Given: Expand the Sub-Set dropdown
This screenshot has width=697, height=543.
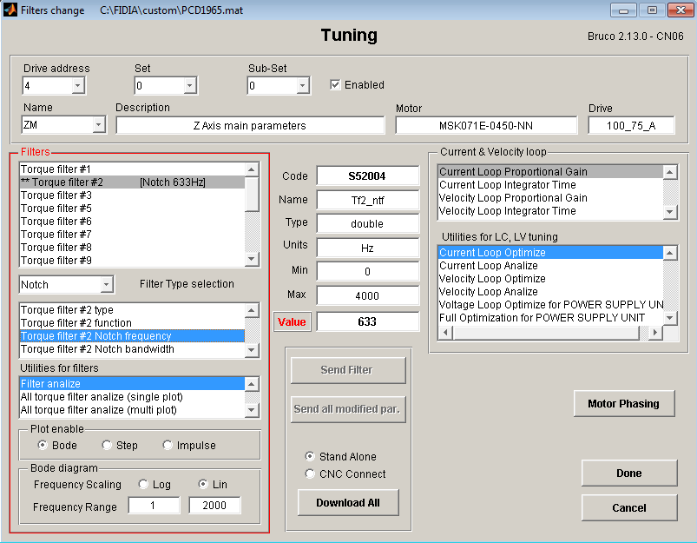Looking at the screenshot, I should pos(302,86).
